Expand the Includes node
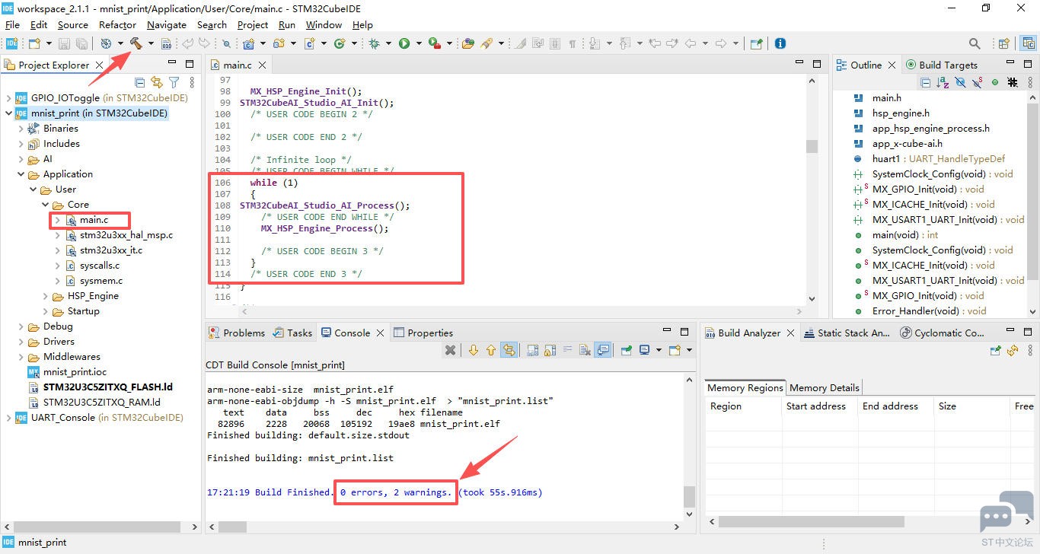The height and width of the screenshot is (554, 1040). pos(21,144)
